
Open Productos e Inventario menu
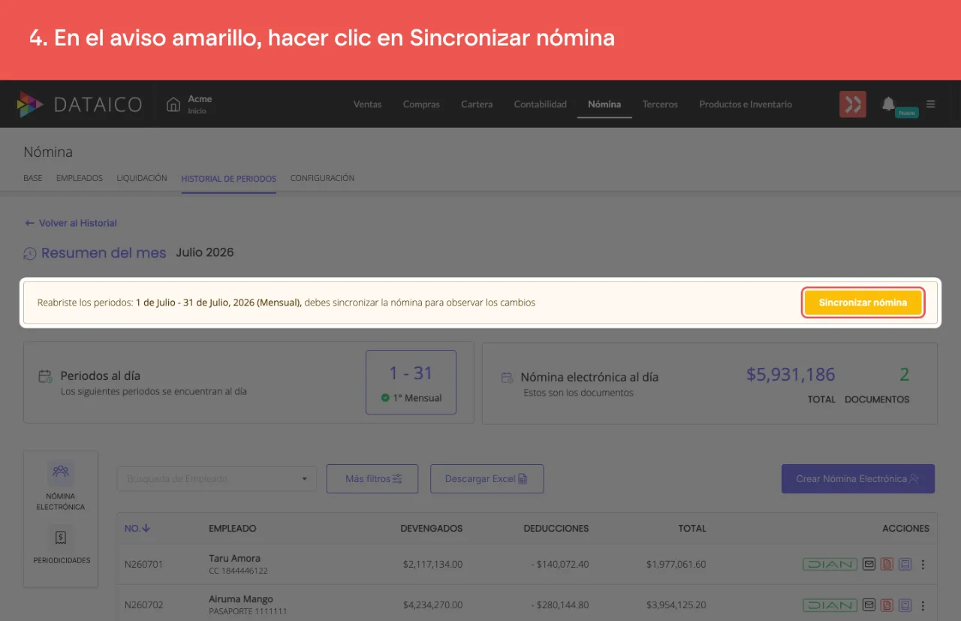coord(746,104)
